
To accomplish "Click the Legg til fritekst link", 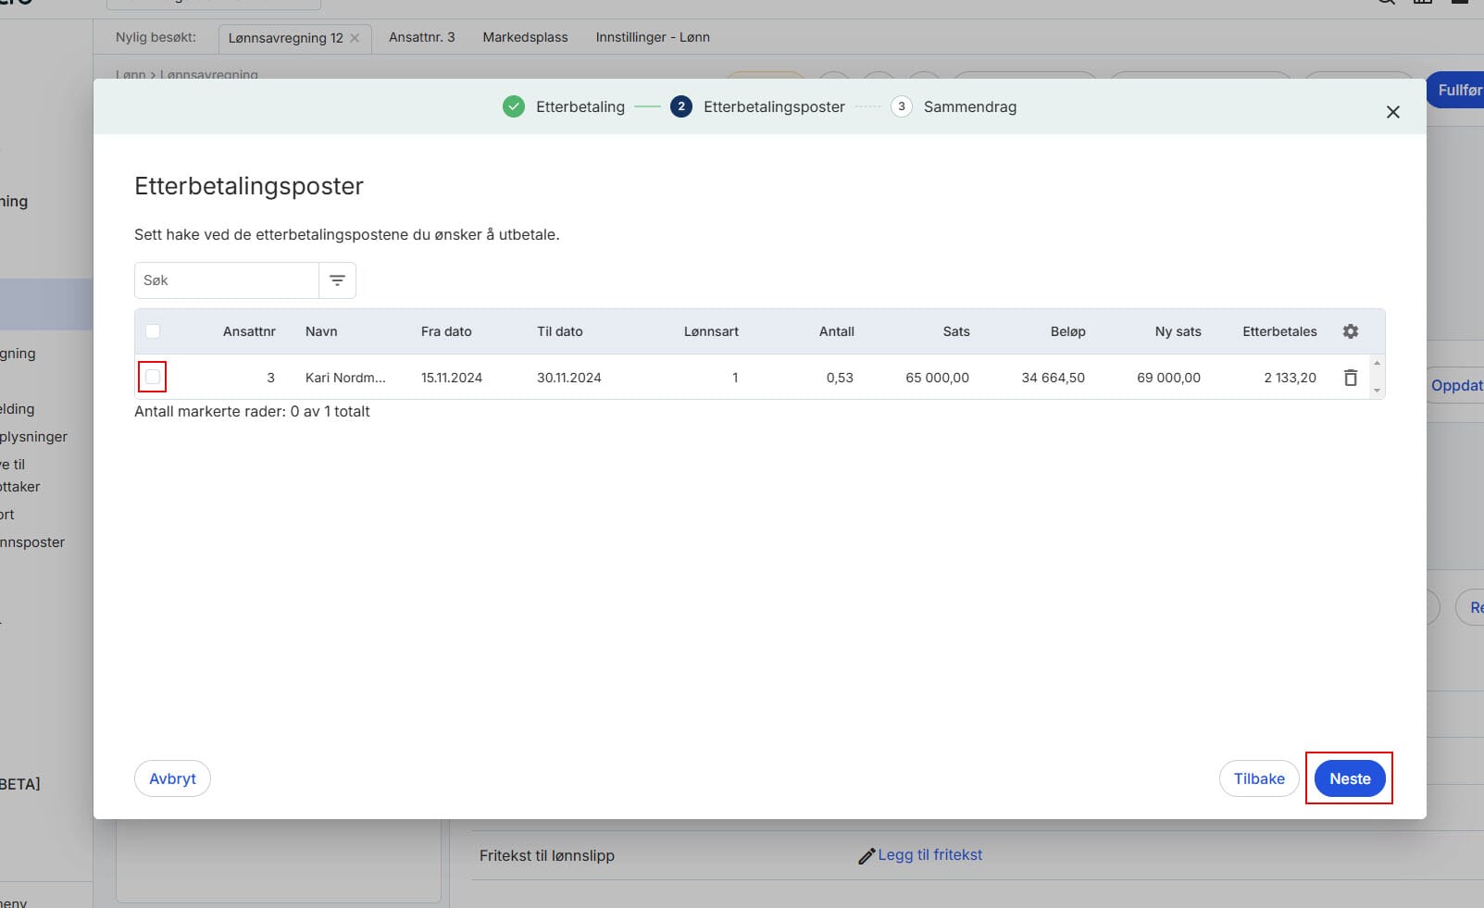I will tap(930, 855).
